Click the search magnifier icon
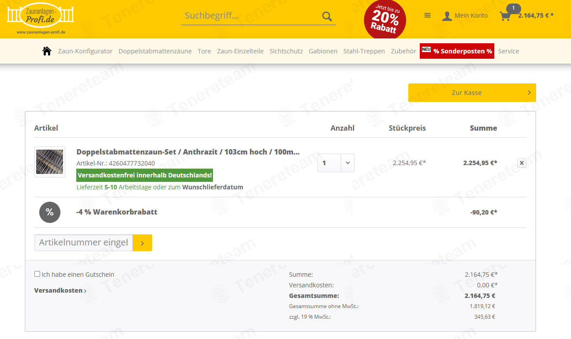The width and height of the screenshot is (571, 339). pyautogui.click(x=327, y=16)
